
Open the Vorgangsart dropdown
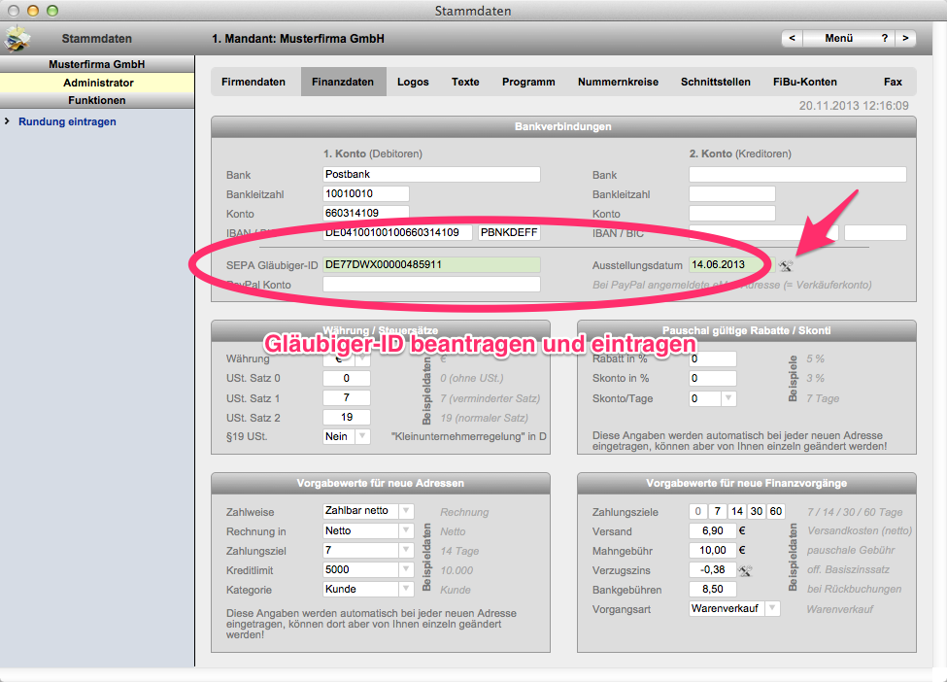coord(771,608)
